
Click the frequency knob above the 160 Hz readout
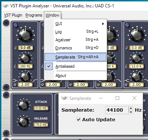(25, 58)
